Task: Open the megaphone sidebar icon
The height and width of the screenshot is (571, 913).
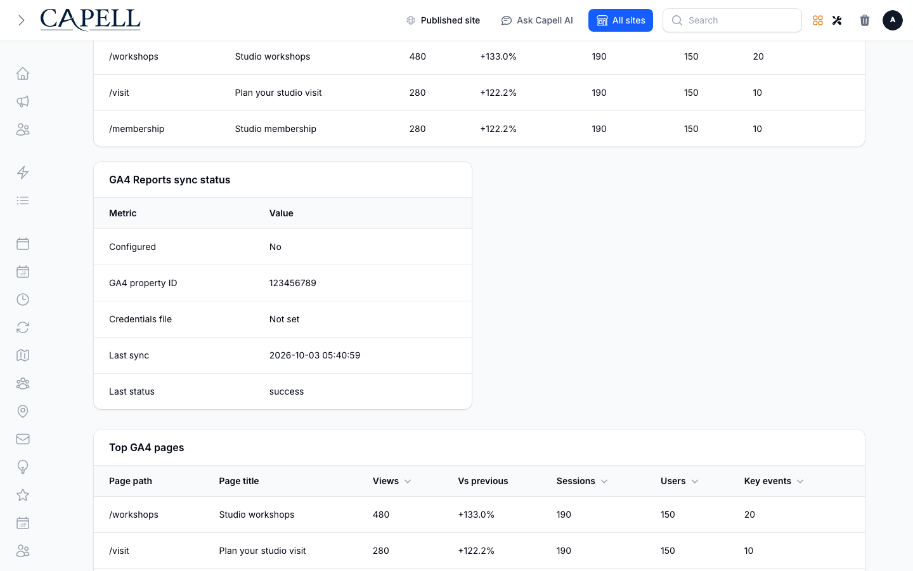Action: tap(23, 102)
